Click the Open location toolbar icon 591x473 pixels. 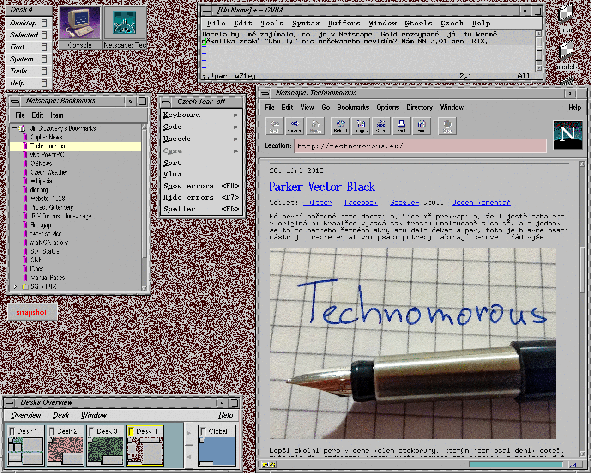tap(381, 126)
